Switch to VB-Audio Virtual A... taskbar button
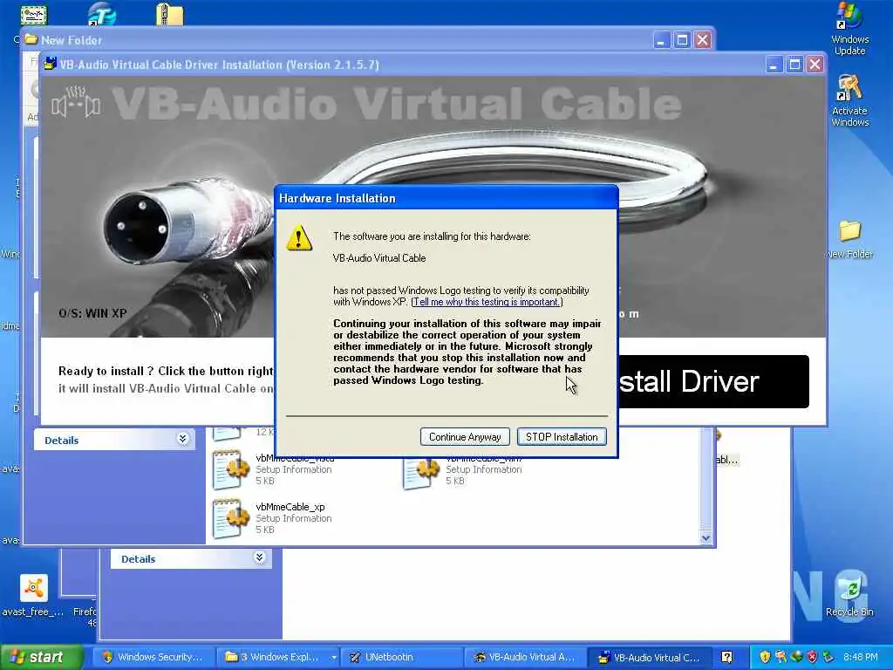 526,657
